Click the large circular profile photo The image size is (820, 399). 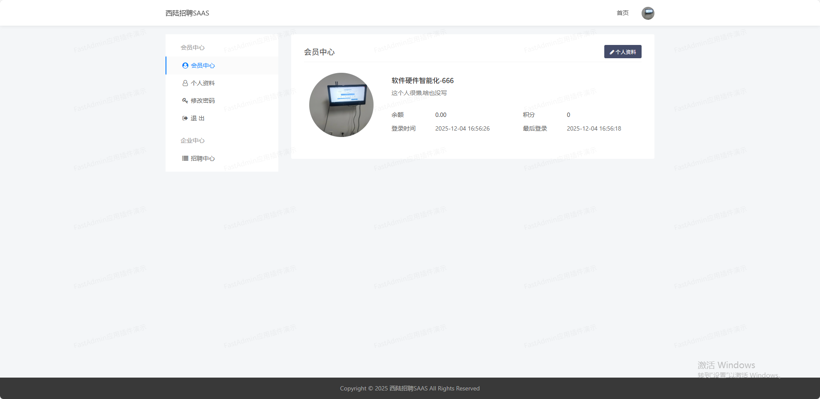pyautogui.click(x=341, y=105)
